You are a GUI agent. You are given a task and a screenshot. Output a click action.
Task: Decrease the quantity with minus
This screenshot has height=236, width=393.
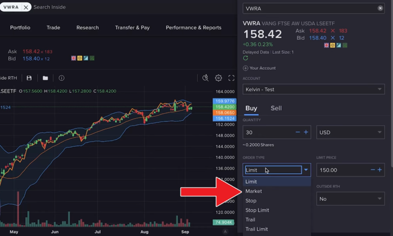[298, 132]
